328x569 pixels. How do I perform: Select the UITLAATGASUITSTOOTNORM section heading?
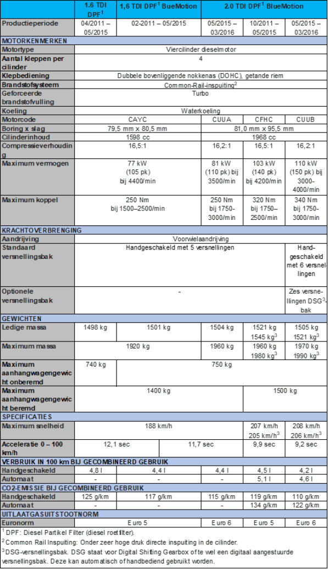coord(164,514)
